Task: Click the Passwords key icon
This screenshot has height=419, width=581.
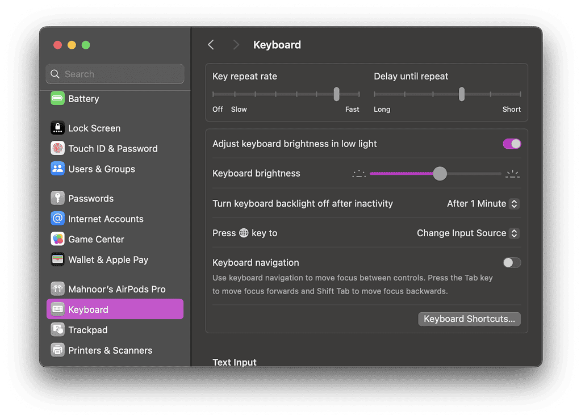Action: pyautogui.click(x=57, y=199)
